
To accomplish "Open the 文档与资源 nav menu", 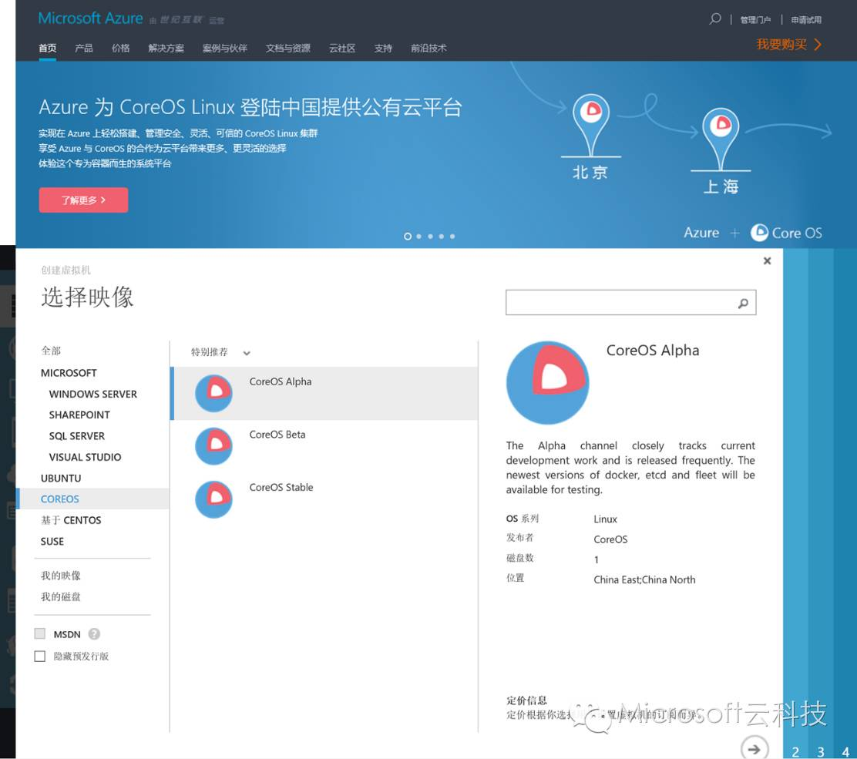I will click(x=288, y=48).
